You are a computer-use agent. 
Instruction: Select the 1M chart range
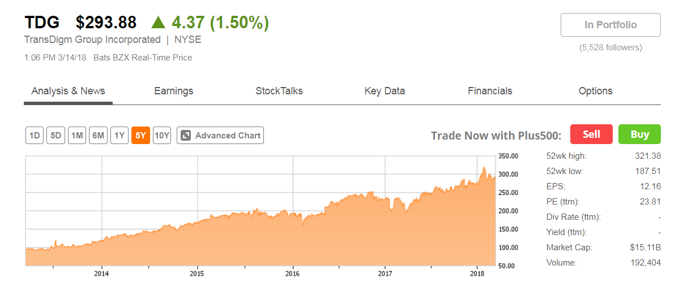77,136
